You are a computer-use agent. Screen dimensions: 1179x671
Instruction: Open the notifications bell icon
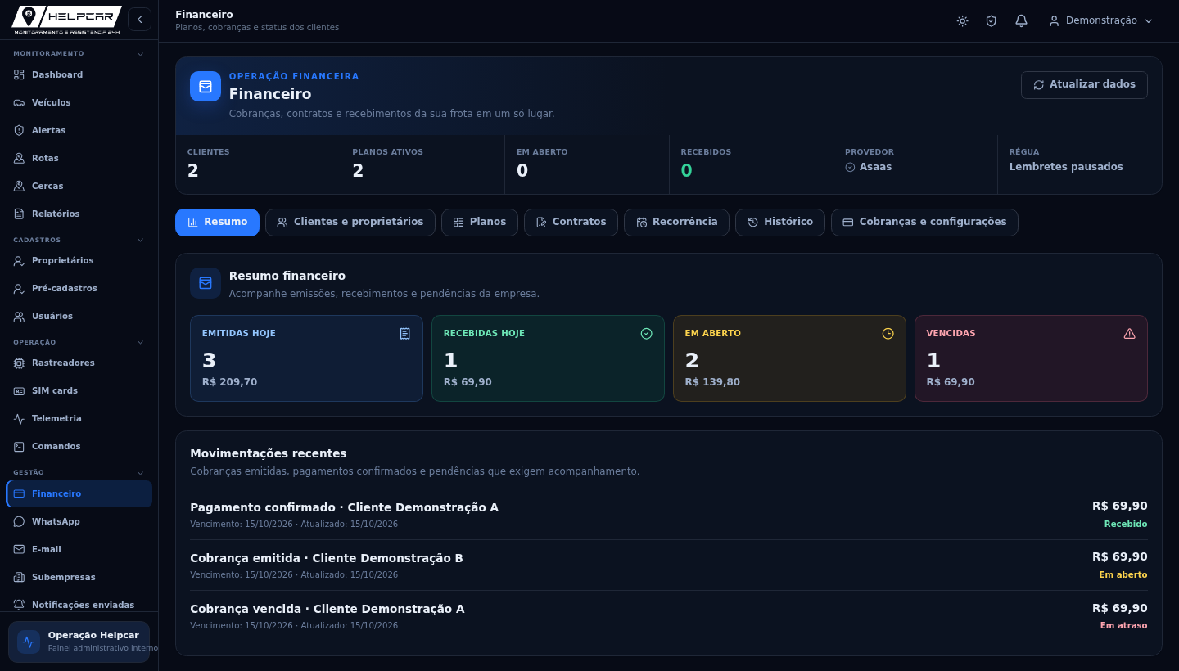click(1021, 20)
